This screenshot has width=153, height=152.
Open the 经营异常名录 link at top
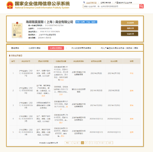click(x=106, y=3)
